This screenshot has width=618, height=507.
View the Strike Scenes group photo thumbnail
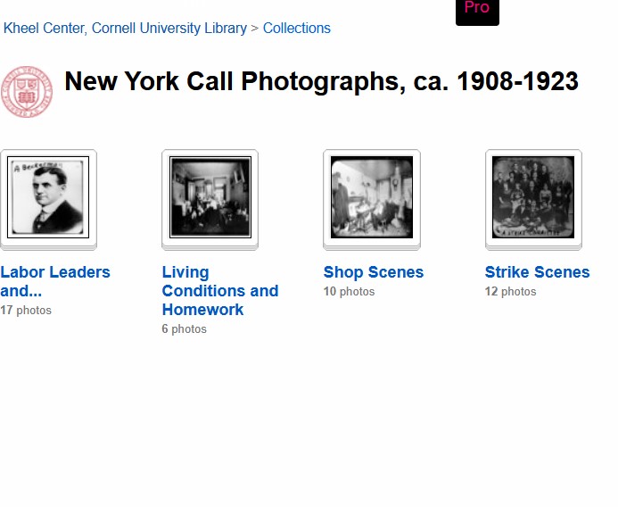click(533, 197)
